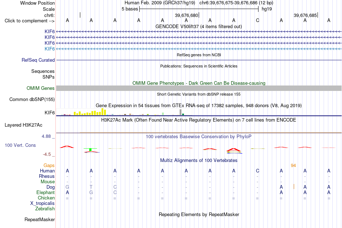This screenshot has width=342, height=228.
Task: Select the 'C' base in the complement sequence row
Action: (x=258, y=21)
